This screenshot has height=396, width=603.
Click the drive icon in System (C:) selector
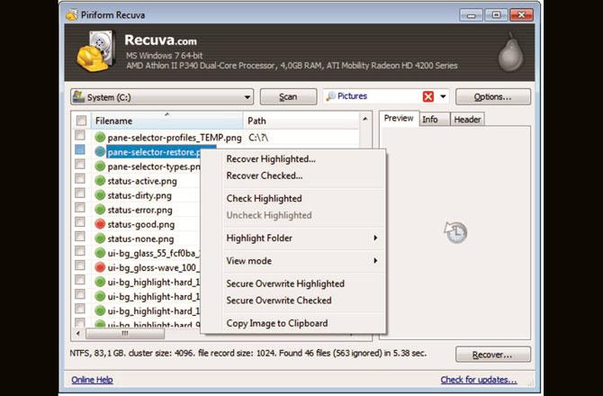click(78, 96)
